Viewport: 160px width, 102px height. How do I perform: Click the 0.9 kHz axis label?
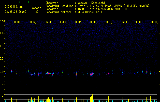[2, 59]
